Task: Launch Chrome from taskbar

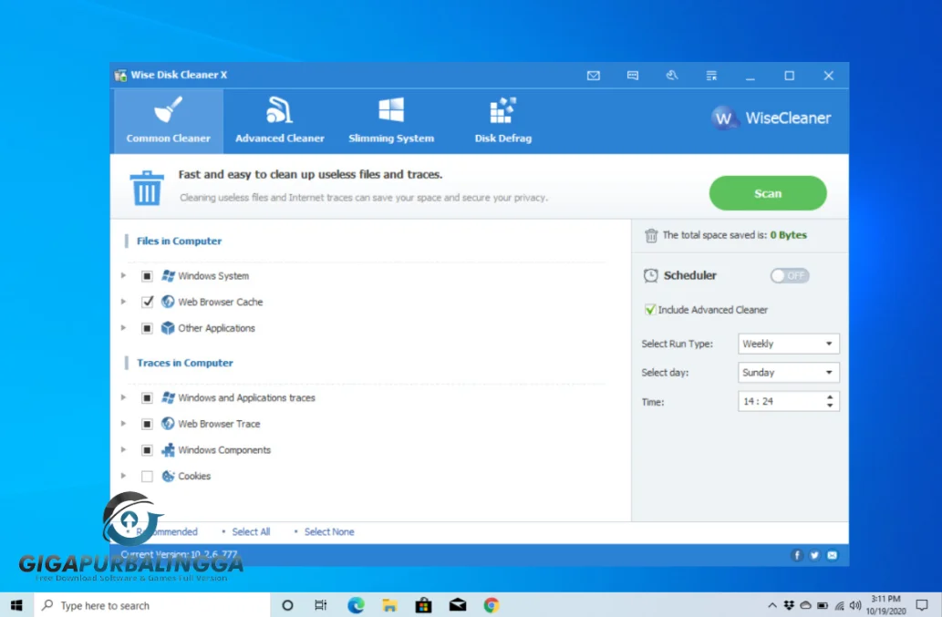Action: [x=492, y=605]
